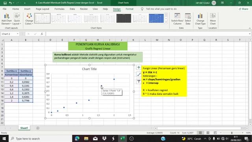Collapse the ribbon with the chevron

click(250, 28)
